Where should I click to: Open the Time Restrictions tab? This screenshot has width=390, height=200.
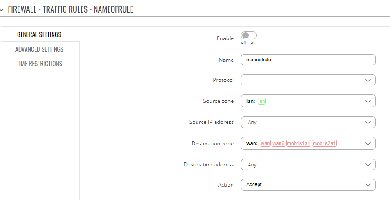(39, 64)
